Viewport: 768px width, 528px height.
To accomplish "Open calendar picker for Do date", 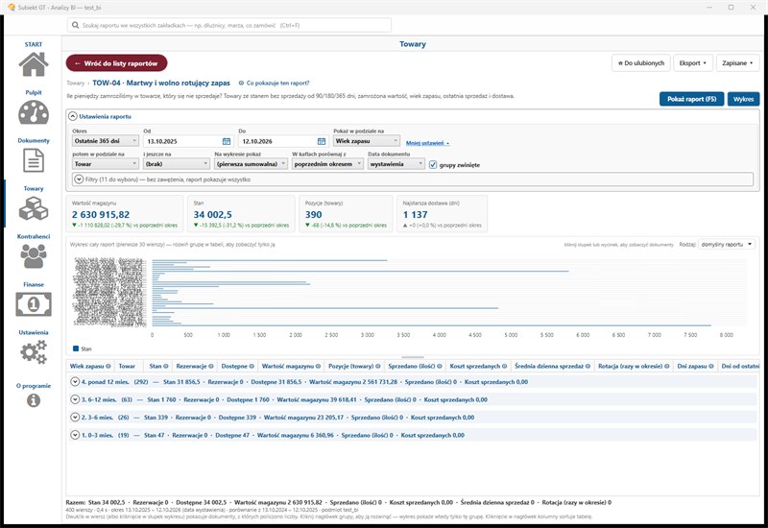I will pyautogui.click(x=322, y=141).
